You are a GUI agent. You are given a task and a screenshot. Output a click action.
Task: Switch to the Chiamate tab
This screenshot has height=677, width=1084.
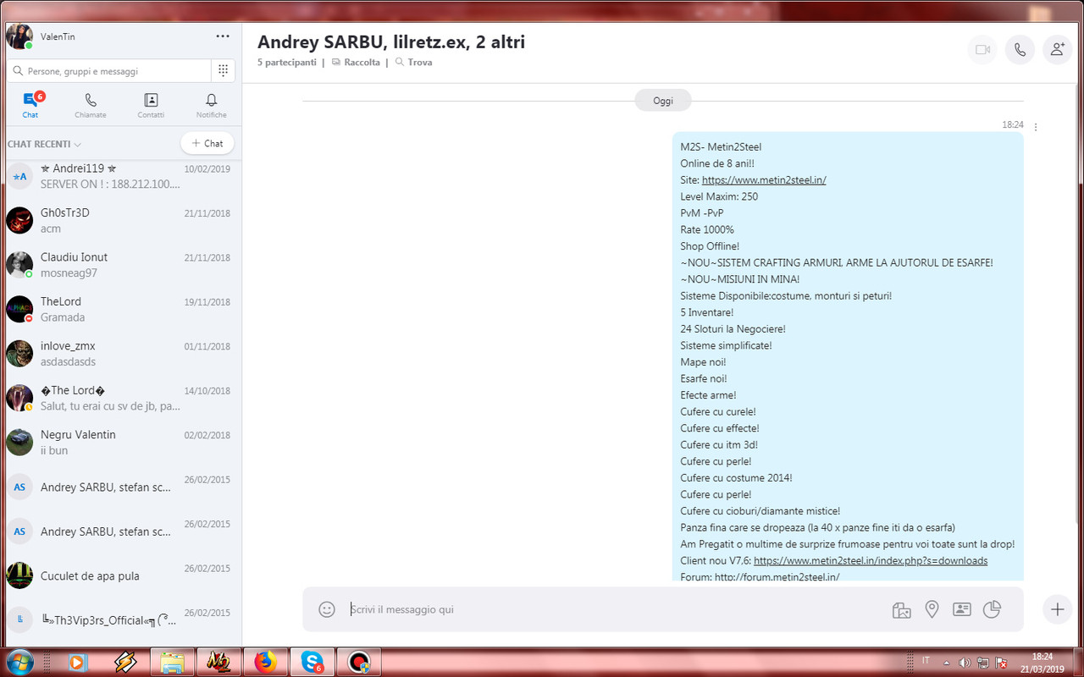tap(91, 106)
